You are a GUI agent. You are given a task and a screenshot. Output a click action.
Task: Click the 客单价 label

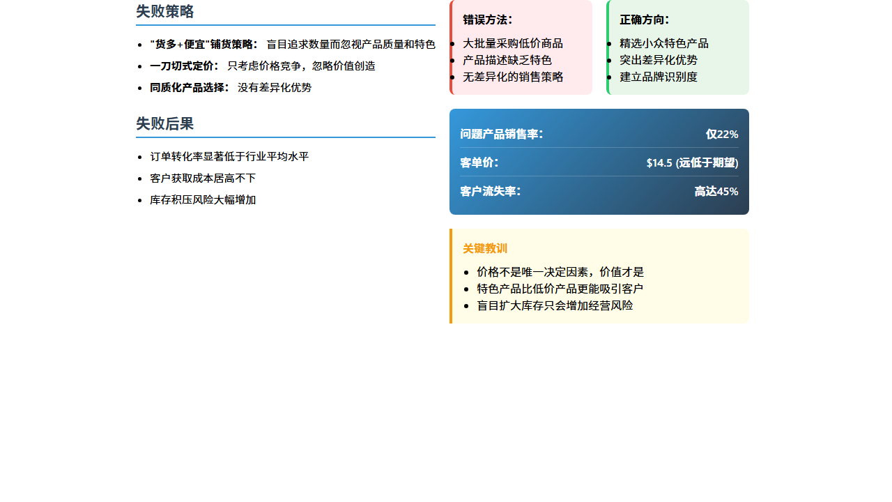(479, 162)
